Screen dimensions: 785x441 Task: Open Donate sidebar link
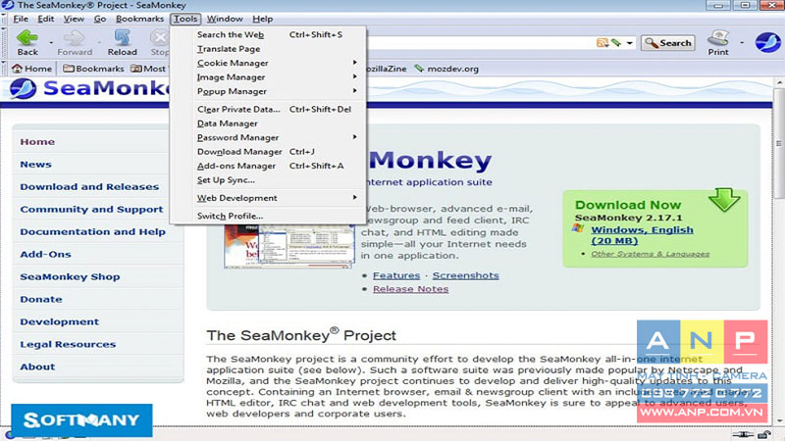click(x=41, y=299)
